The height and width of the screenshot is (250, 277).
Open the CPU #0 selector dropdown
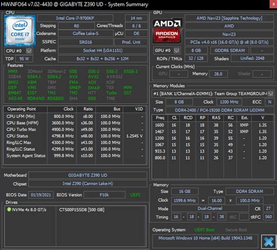point(29,51)
